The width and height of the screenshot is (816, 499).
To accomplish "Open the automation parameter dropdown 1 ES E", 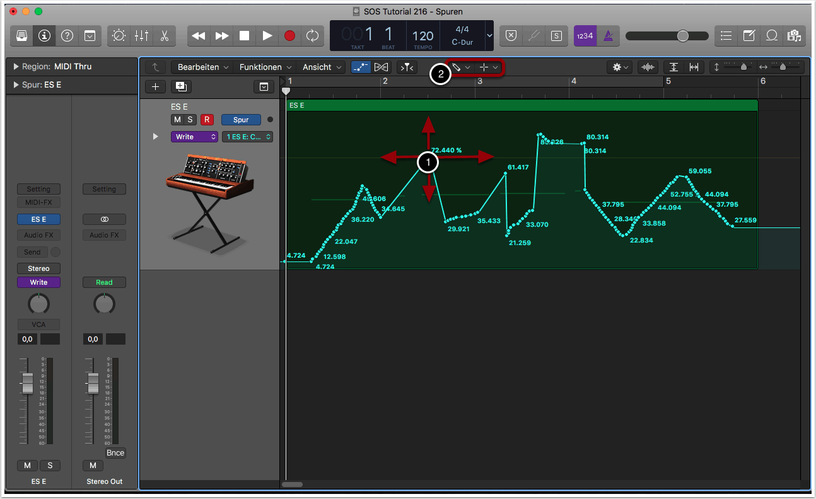I will click(247, 137).
